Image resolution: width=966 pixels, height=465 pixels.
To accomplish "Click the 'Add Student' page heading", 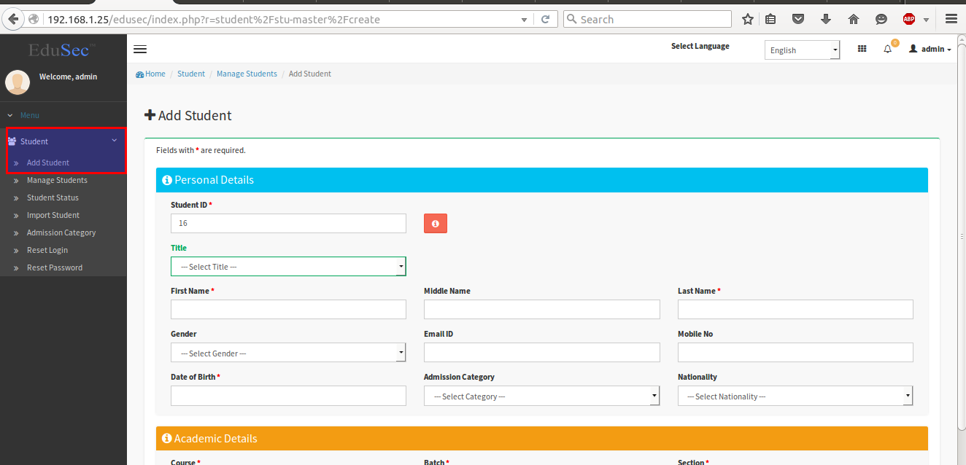I will pyautogui.click(x=188, y=115).
